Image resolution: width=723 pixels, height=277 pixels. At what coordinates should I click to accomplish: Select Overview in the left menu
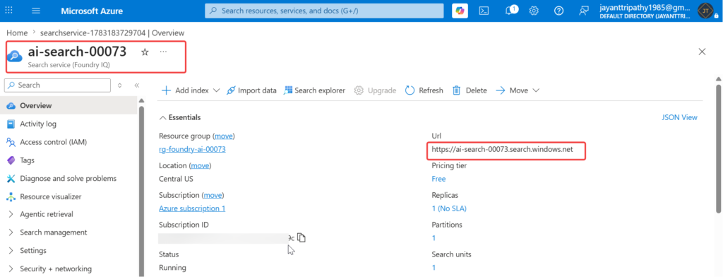pyautogui.click(x=69, y=106)
